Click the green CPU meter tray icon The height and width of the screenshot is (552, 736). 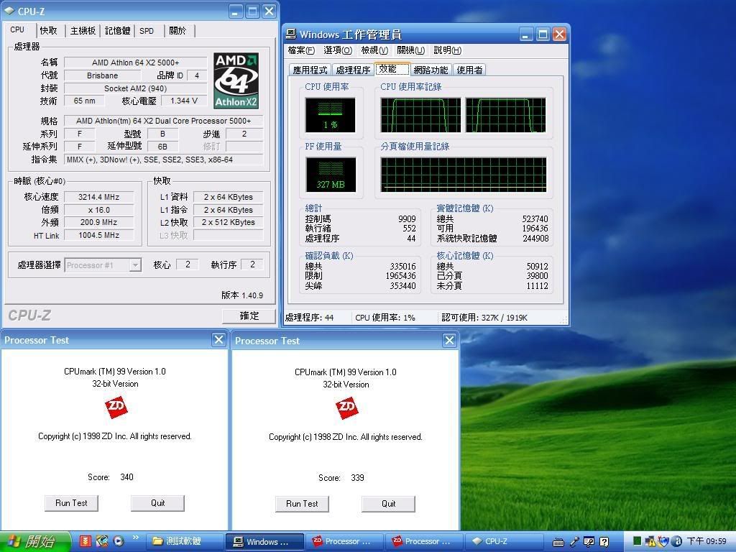637,541
